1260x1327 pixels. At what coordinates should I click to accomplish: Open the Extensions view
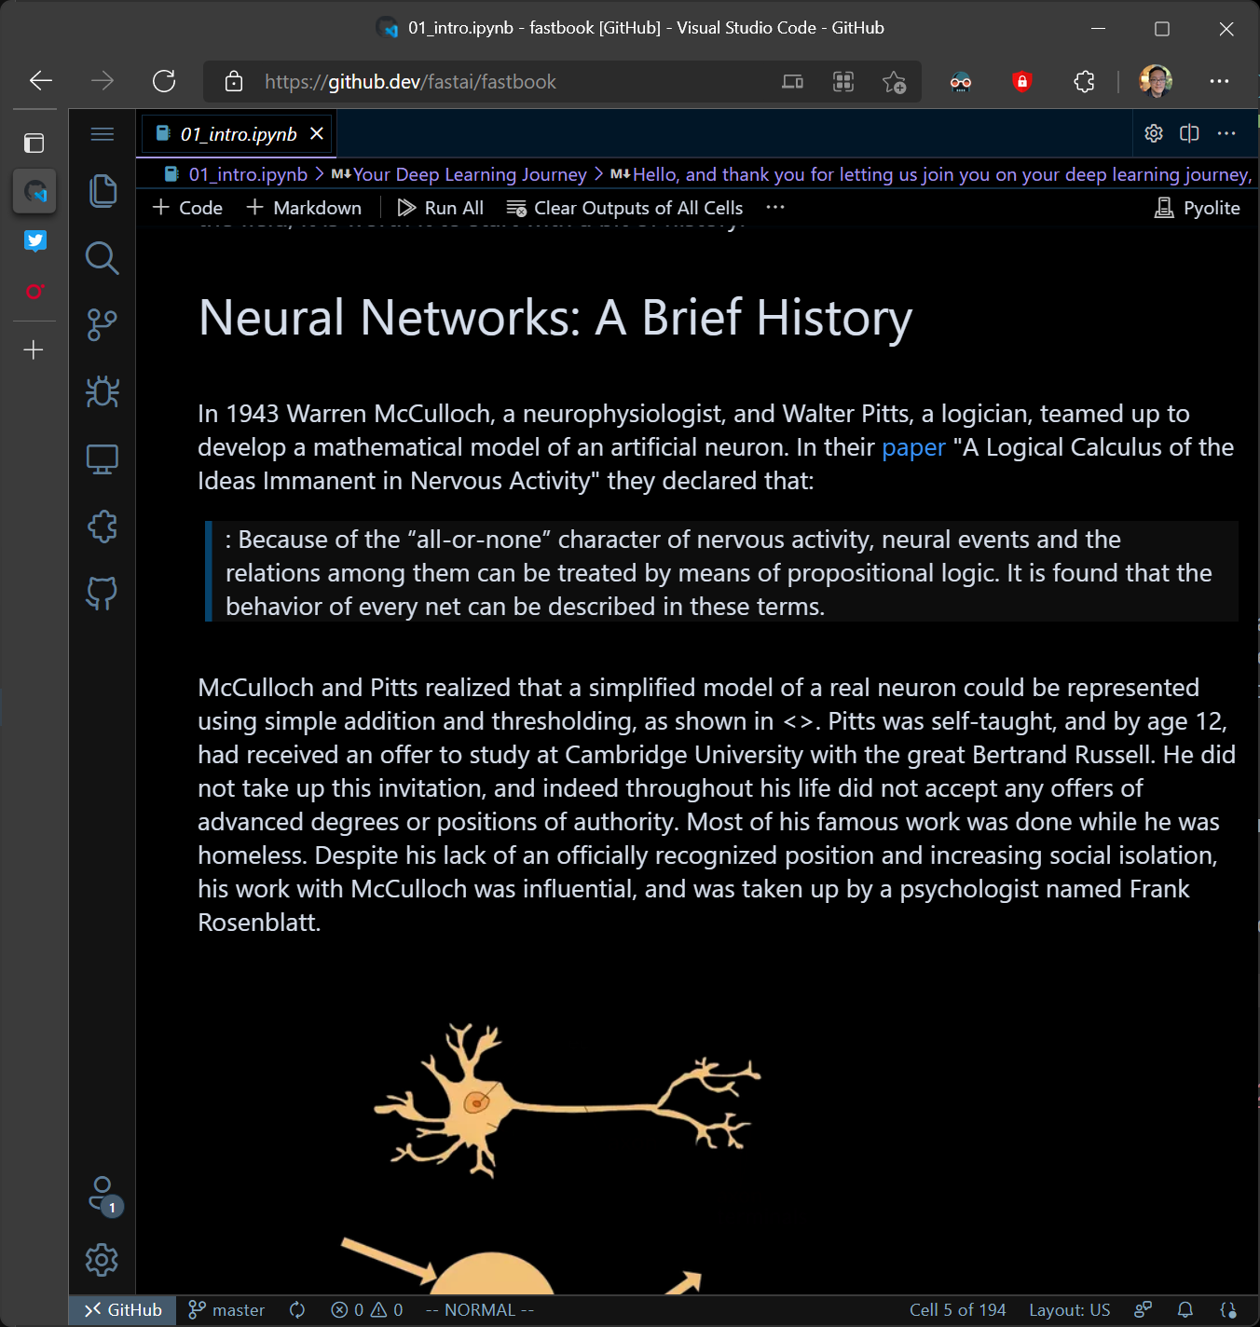click(102, 527)
